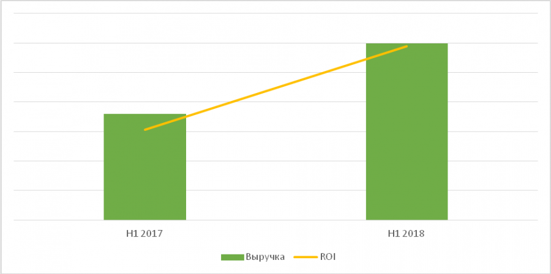Click the yellow ROI line between the bars
The image size is (551, 274).
pyautogui.click(x=275, y=87)
